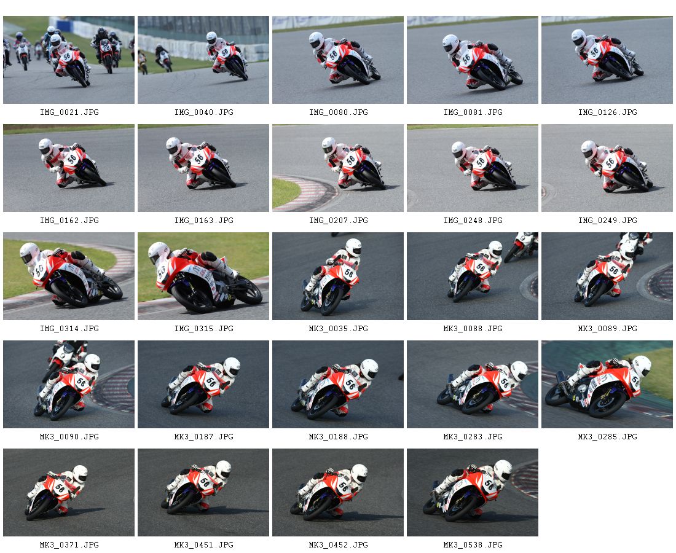
Task: Select the IMG_0249.JPG thumbnail
Action: point(607,168)
